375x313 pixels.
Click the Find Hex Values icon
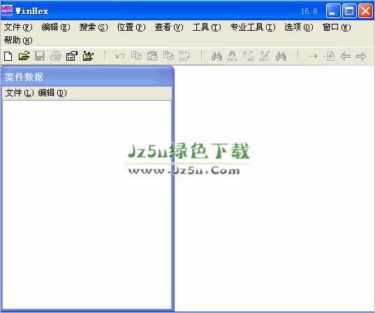[233, 57]
